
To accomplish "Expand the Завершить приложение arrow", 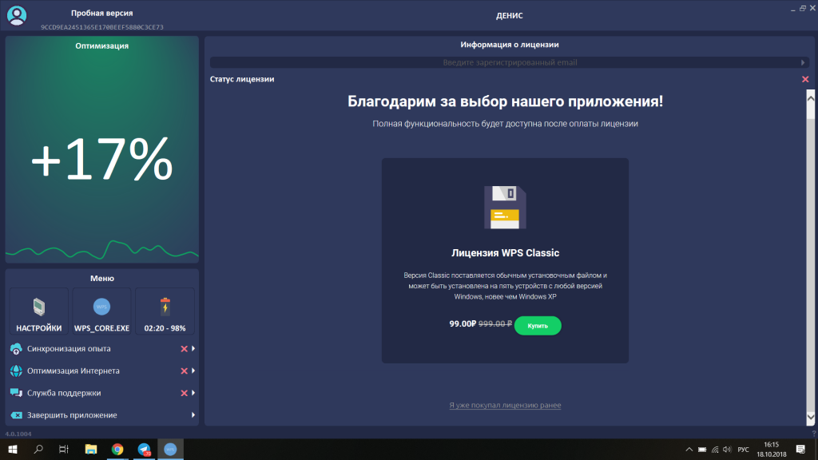I will tap(193, 415).
